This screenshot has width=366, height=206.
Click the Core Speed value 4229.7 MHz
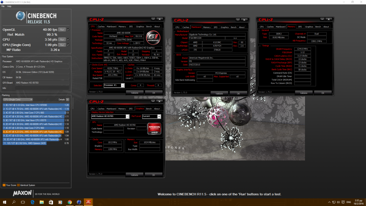[x=113, y=68]
